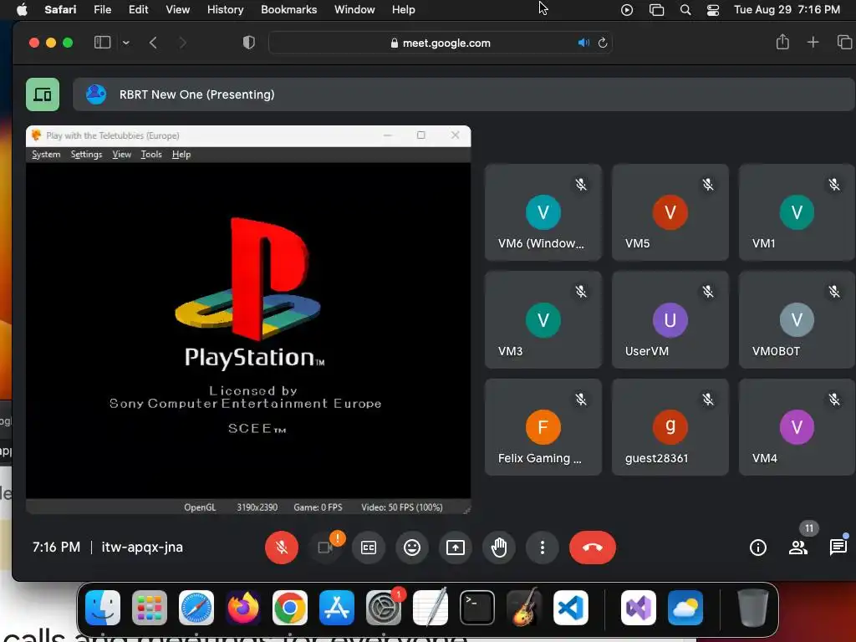Image resolution: width=856 pixels, height=642 pixels.
Task: Open more options three-dot menu
Action: pyautogui.click(x=542, y=547)
